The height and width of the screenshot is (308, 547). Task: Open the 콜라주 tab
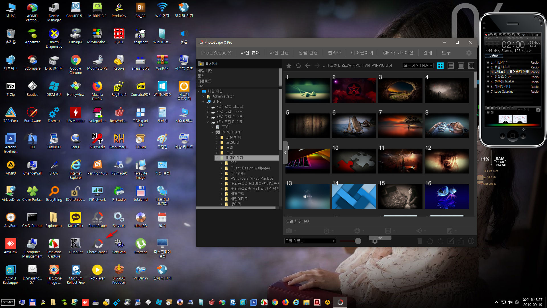[x=334, y=53]
